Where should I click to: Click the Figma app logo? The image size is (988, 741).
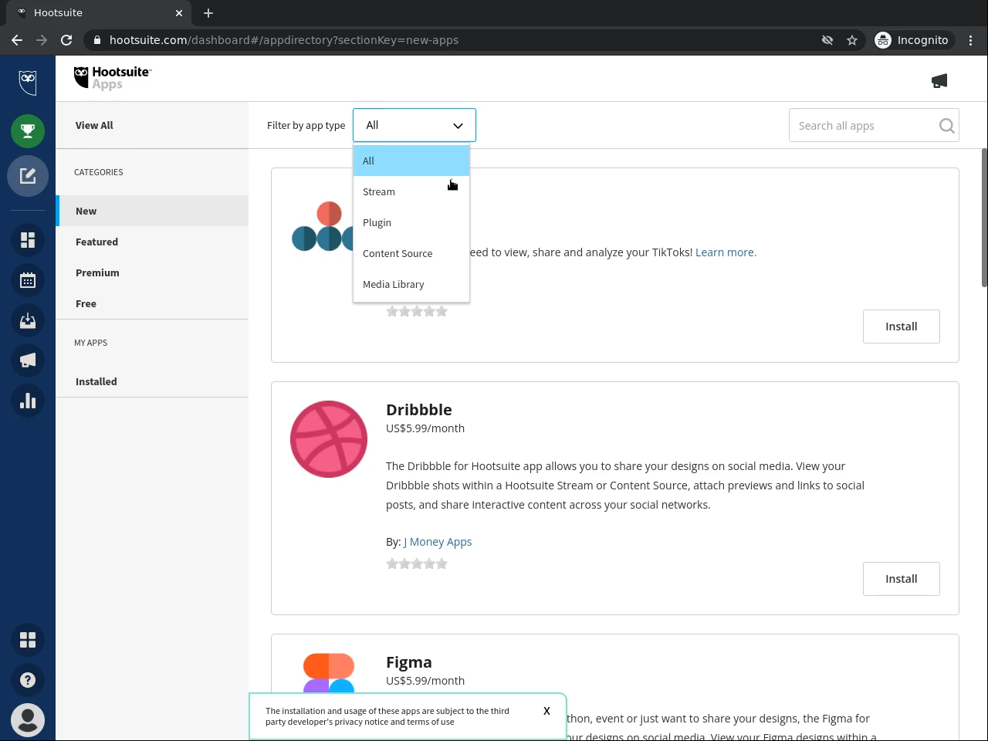[329, 674]
